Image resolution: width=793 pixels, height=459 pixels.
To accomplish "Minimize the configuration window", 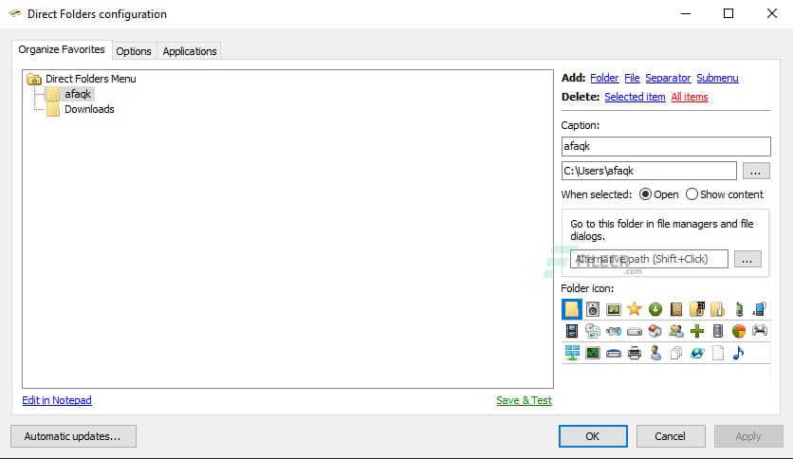I will coord(685,13).
